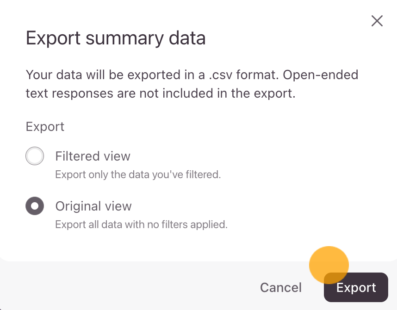Screen dimensions: 397x310
Task: Confirm the CSV export with the dark button
Action: [356, 287]
